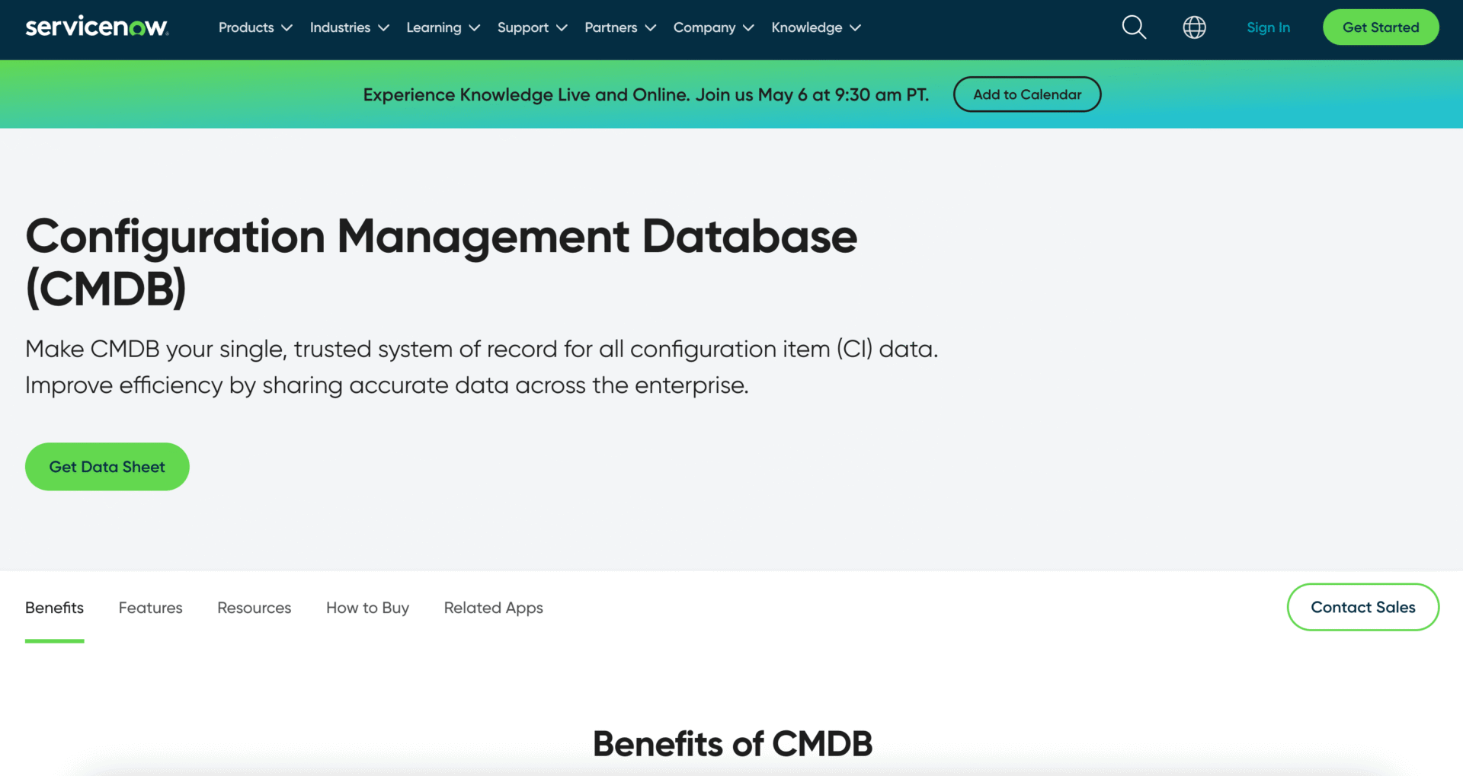Screen dimensions: 1463x776
Task: Expand the Support dropdown
Action: point(532,27)
